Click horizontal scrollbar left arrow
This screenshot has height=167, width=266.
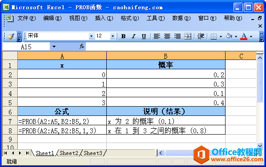click(161, 153)
